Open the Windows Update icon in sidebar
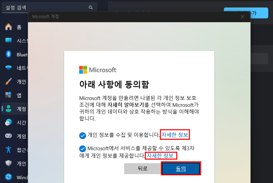 8,177
